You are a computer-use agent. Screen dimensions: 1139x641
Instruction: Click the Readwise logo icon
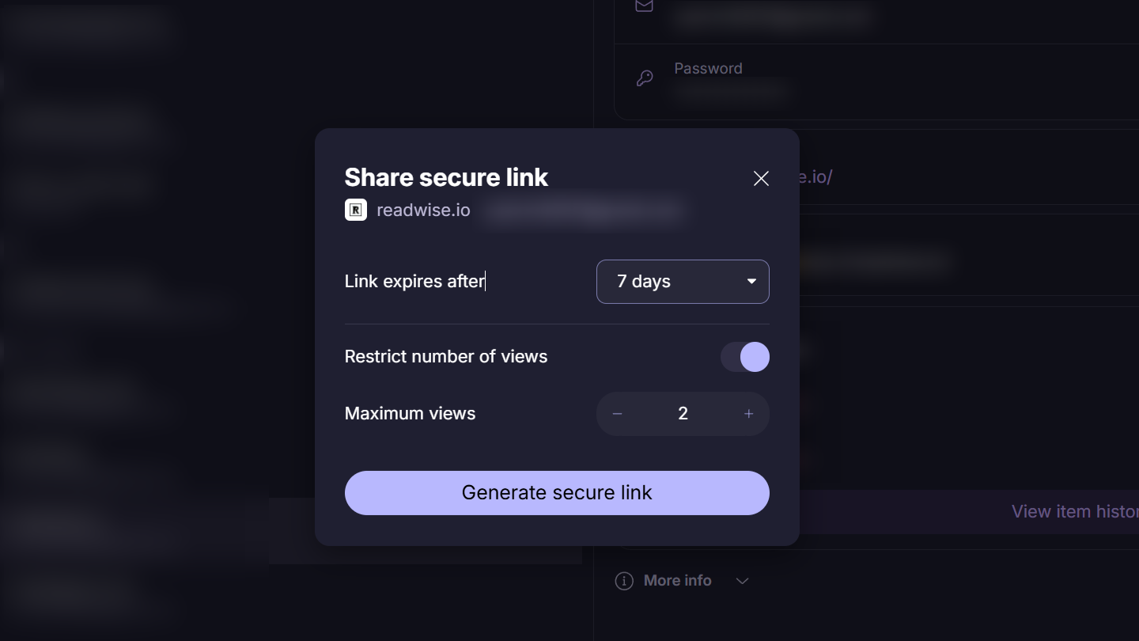[x=356, y=210]
